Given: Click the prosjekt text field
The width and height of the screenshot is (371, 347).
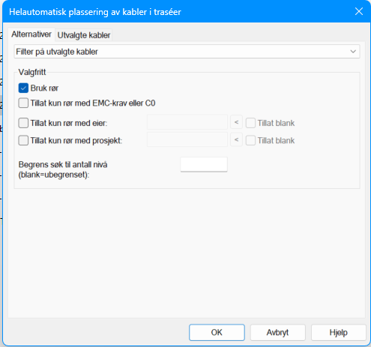Looking at the screenshot, I should click(187, 139).
